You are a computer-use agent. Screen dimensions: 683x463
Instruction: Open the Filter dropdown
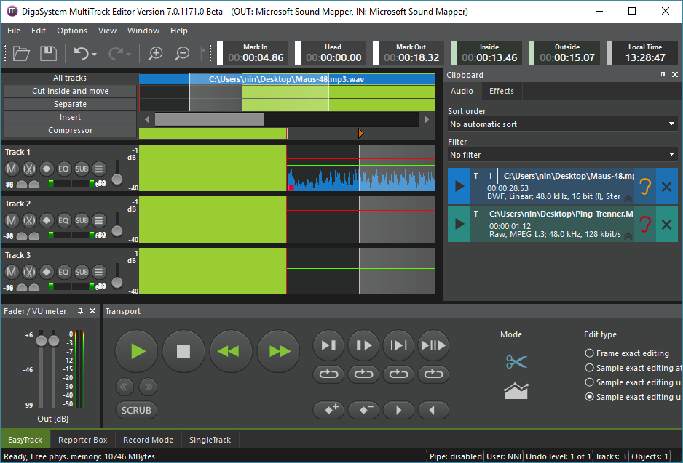coord(562,155)
